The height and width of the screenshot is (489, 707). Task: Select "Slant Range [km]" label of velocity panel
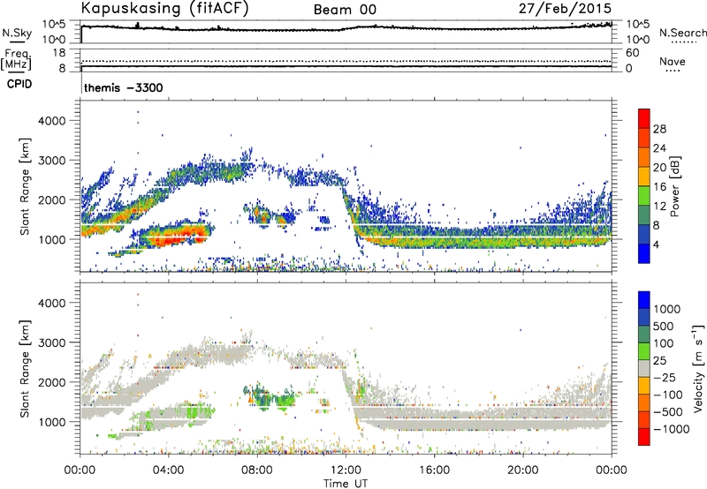pos(25,368)
